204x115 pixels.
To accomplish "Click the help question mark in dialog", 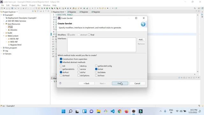I will click(x=60, y=83).
